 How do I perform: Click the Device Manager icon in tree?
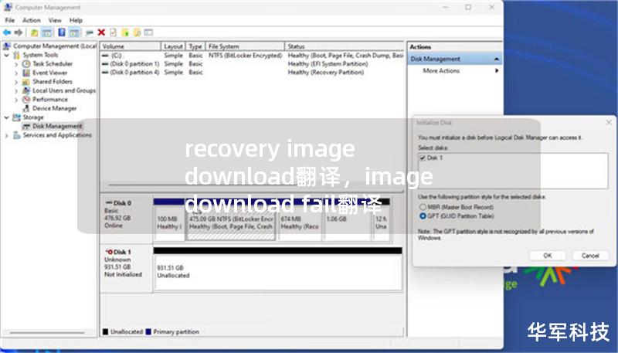26,108
